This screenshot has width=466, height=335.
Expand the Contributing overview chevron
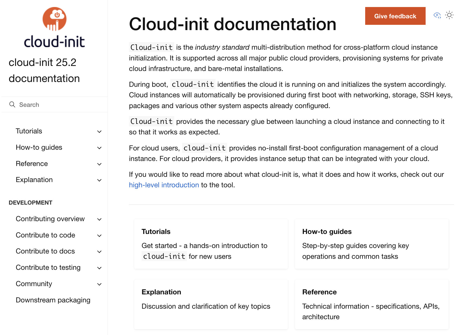click(x=99, y=219)
